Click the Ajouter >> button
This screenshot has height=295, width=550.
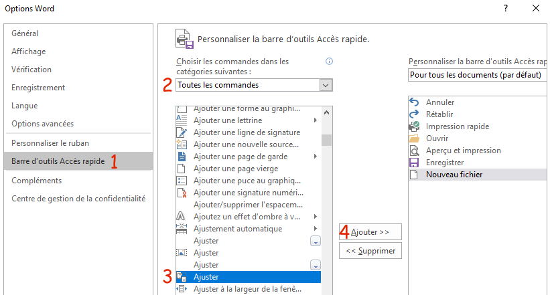tap(370, 232)
